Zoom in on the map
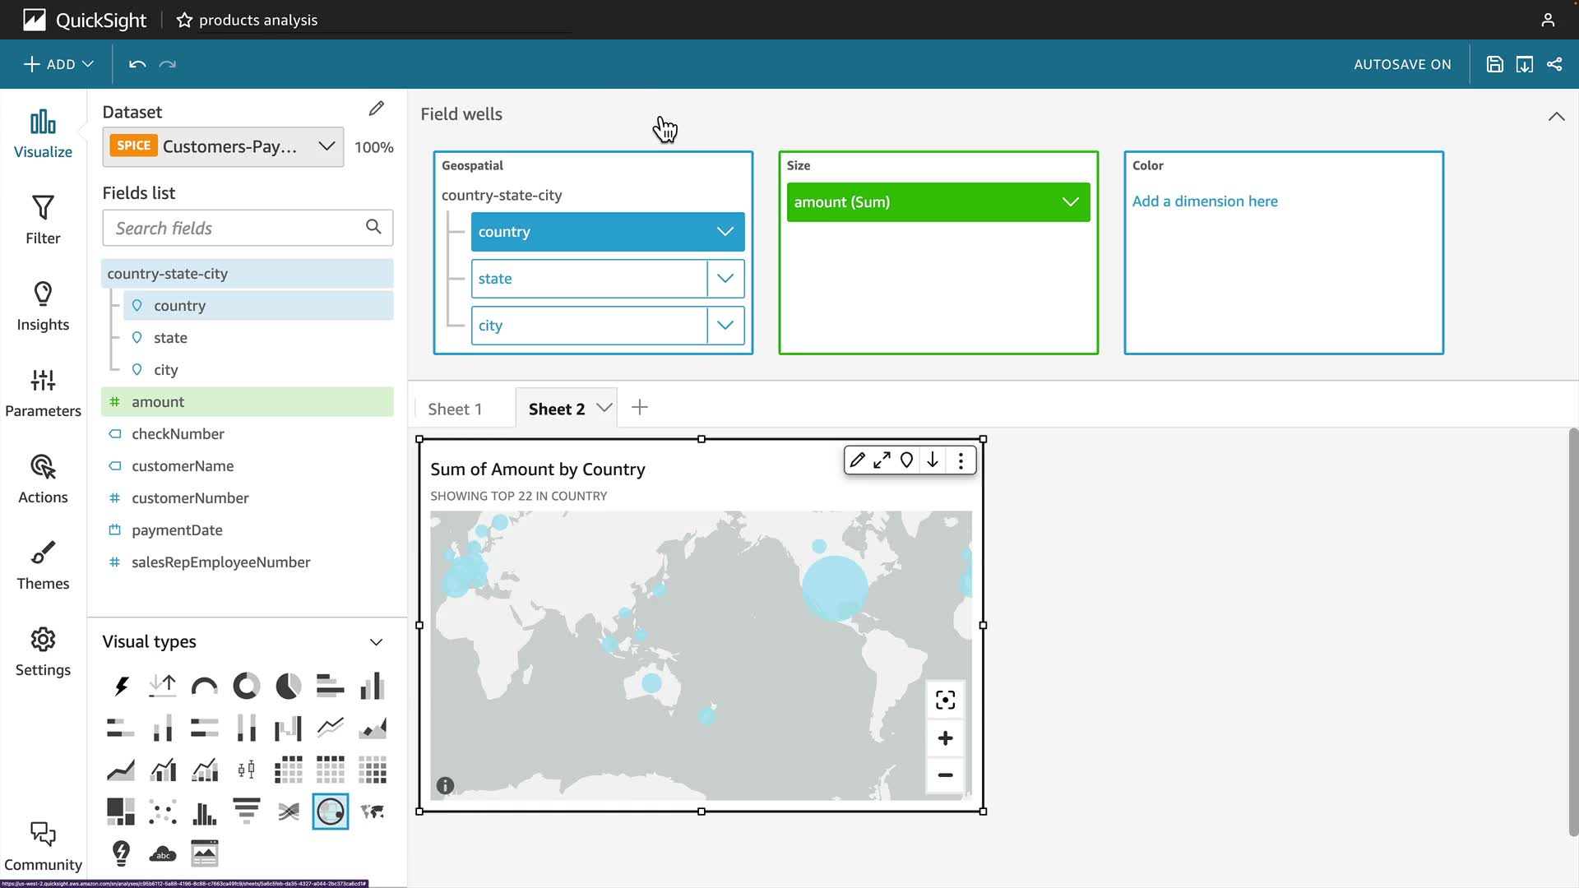 (x=945, y=738)
